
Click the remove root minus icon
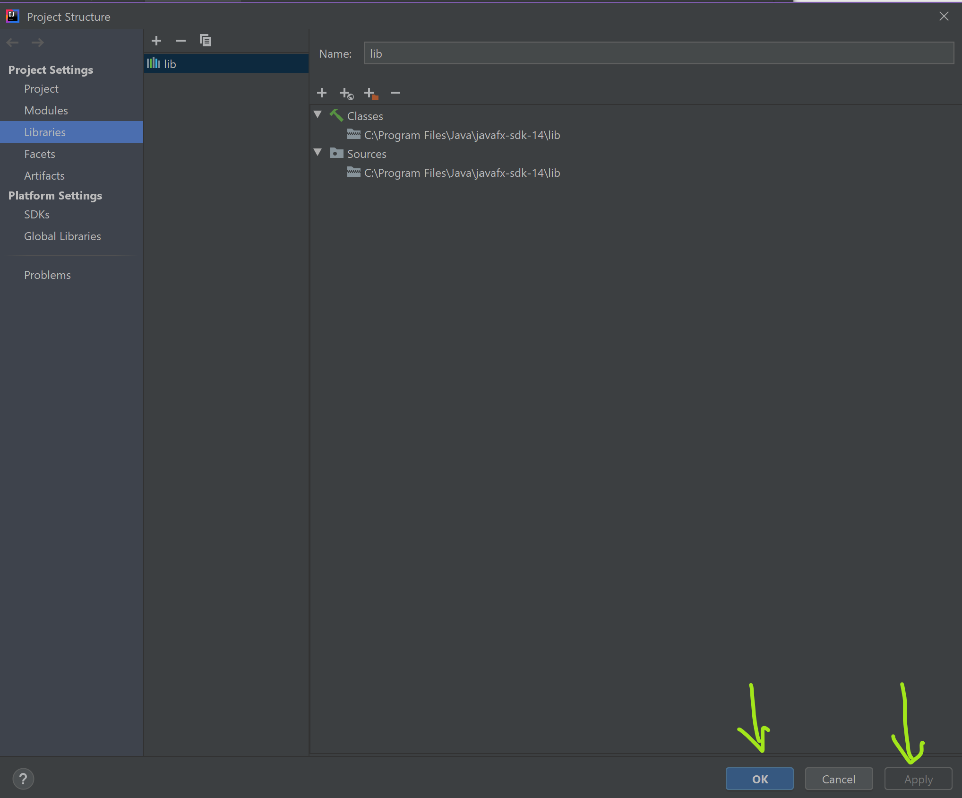coord(395,93)
